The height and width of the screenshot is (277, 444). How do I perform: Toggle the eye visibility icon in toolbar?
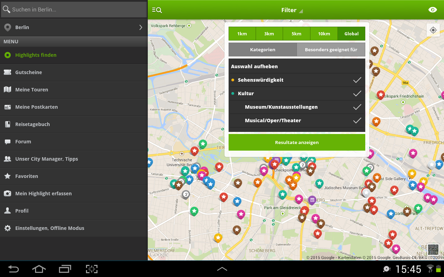[x=433, y=10]
